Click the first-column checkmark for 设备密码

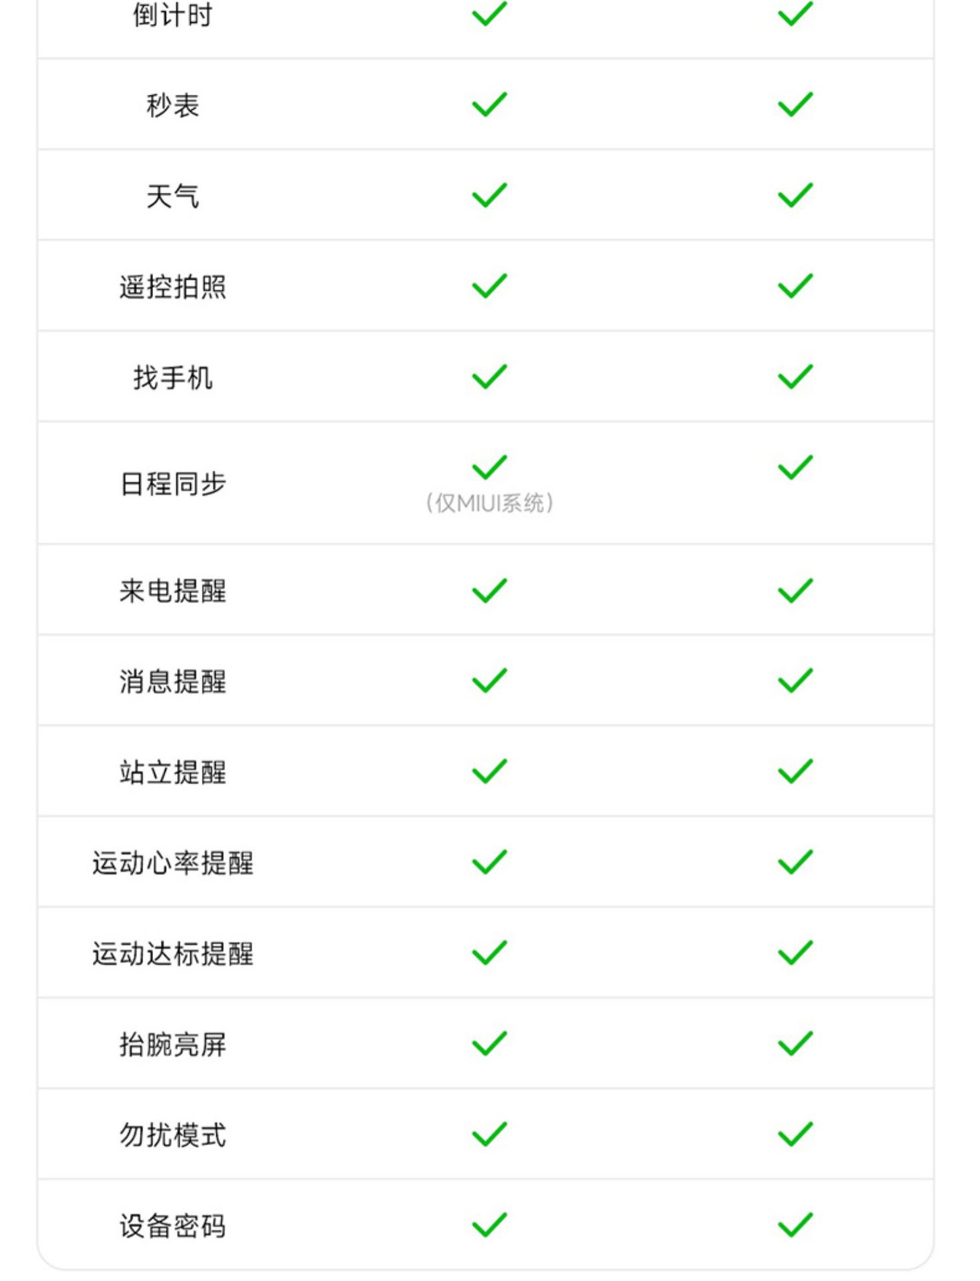tap(489, 1226)
